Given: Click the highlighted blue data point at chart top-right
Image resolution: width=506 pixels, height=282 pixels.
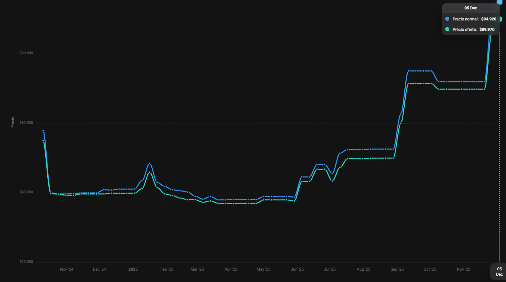Looking at the screenshot, I should coord(499,2).
